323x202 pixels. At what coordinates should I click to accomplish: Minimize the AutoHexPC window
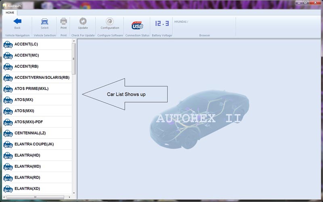[x=299, y=3]
